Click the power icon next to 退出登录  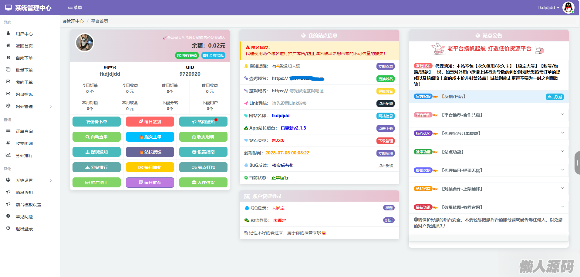8,228
